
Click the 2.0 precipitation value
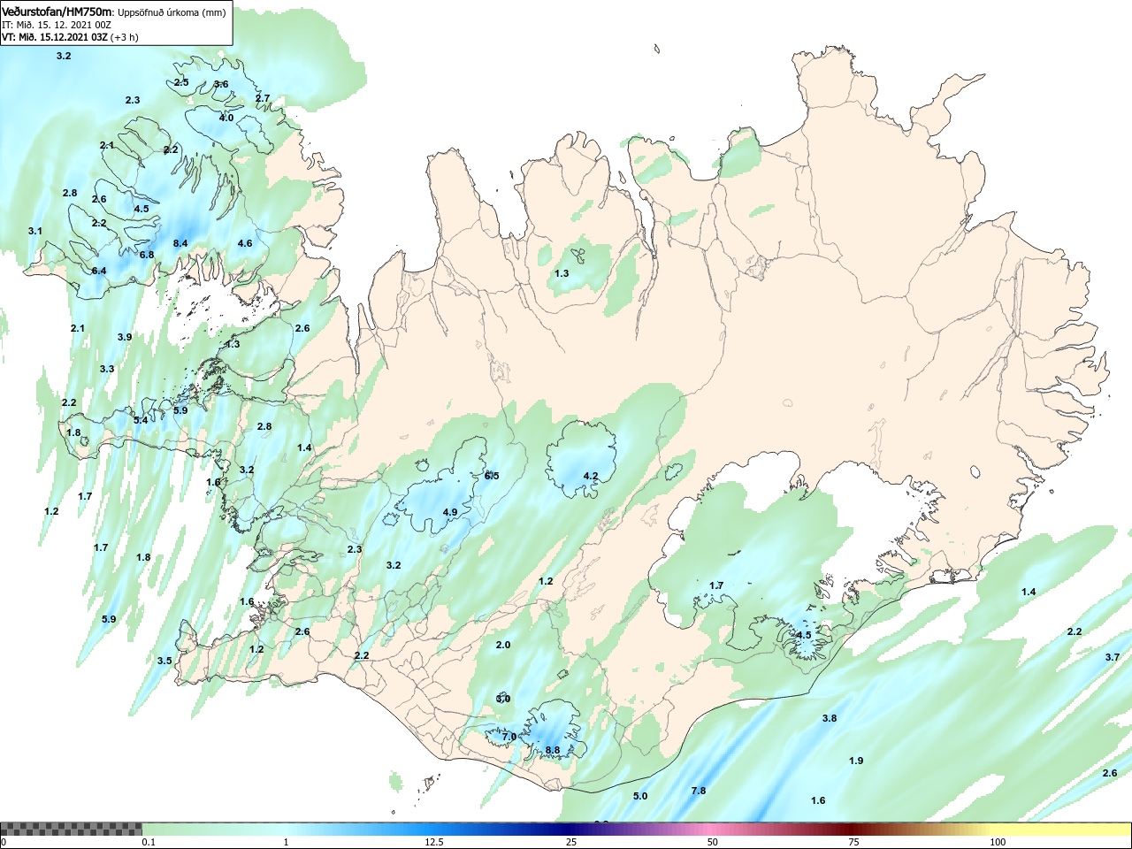coord(503,645)
